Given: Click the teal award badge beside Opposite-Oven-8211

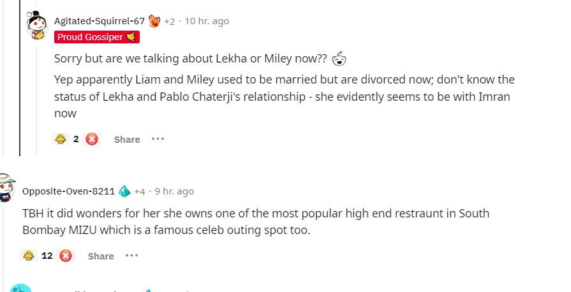Looking at the screenshot, I should tap(124, 191).
